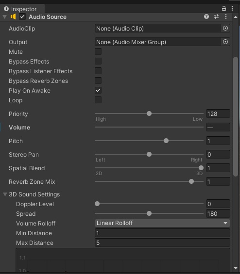Open the Inspector panel kebab menu
This screenshot has height=274, width=240.
pos(232,8)
